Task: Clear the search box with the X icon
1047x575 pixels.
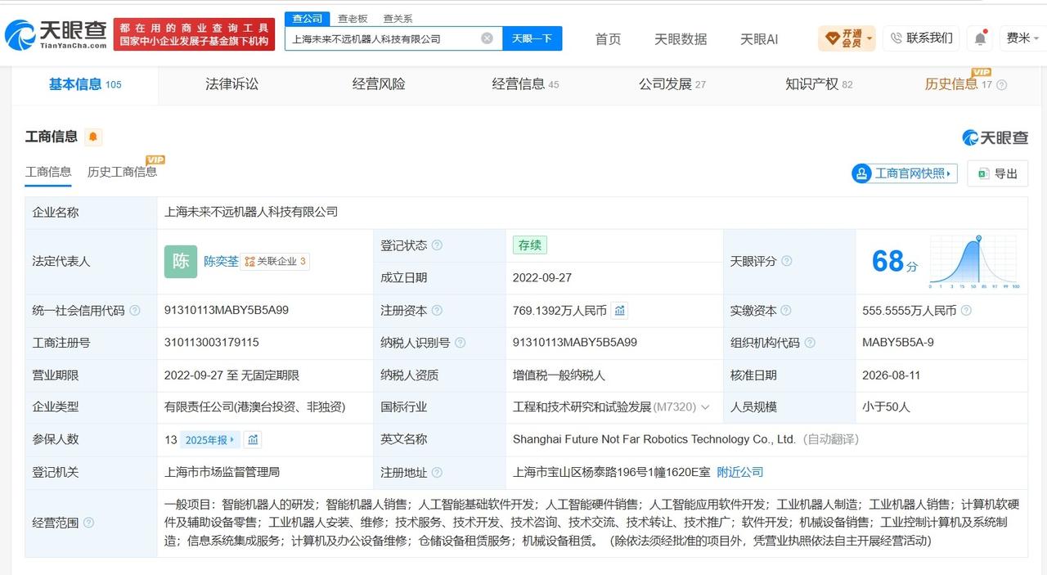Action: coord(487,38)
